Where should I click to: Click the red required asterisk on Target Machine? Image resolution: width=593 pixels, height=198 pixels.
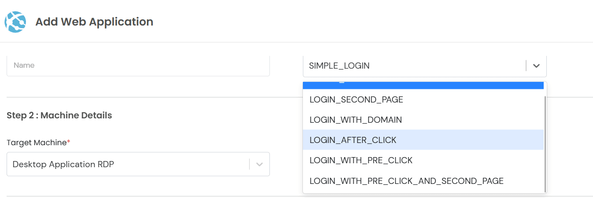point(69,142)
